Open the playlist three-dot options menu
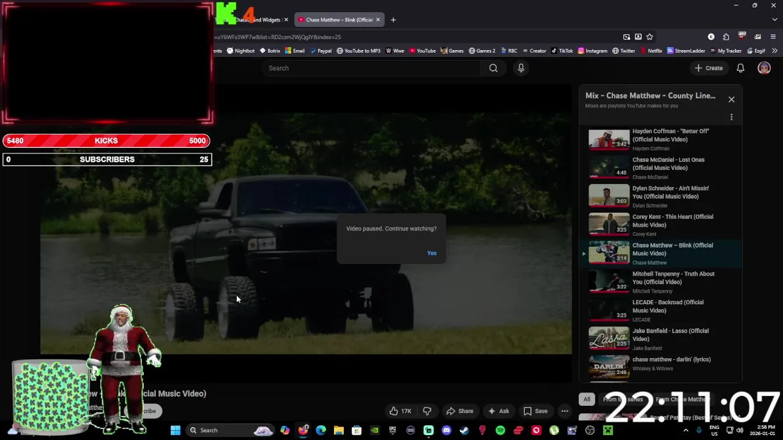 (731, 117)
